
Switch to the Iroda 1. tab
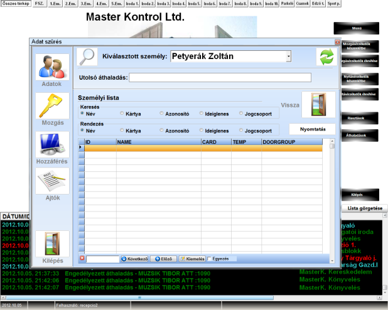(132, 4)
